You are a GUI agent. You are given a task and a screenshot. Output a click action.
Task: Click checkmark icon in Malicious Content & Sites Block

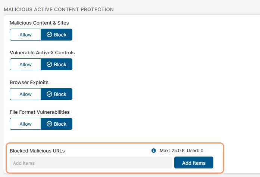pyautogui.click(x=49, y=35)
